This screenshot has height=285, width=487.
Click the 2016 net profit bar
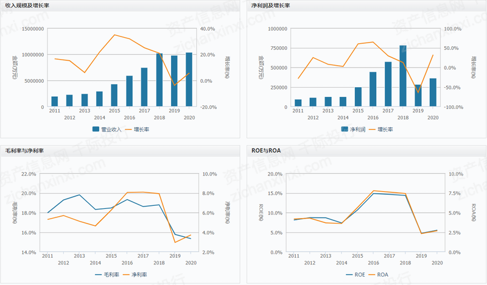(373, 89)
